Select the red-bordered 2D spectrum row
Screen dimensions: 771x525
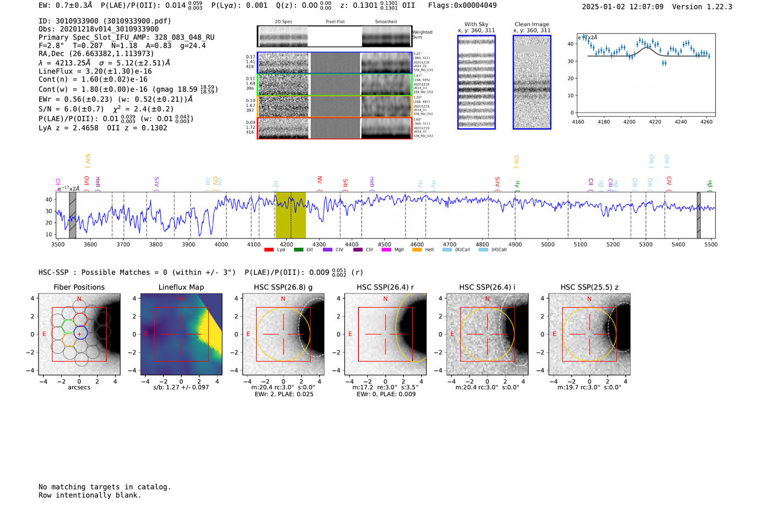(334, 128)
